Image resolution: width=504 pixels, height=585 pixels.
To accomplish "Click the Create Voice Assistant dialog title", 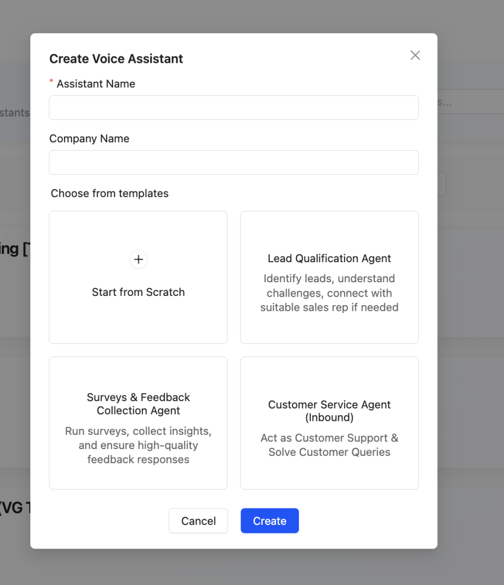I will 116,59.
